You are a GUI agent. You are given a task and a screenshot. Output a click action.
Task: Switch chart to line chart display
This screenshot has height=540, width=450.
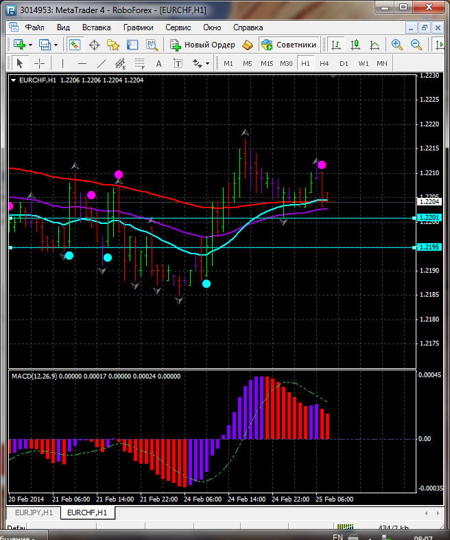375,45
